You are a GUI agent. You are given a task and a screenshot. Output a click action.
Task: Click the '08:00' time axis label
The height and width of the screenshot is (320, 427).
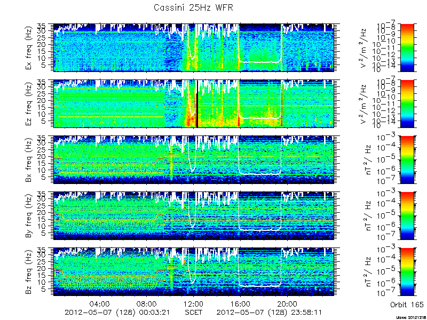click(x=147, y=303)
